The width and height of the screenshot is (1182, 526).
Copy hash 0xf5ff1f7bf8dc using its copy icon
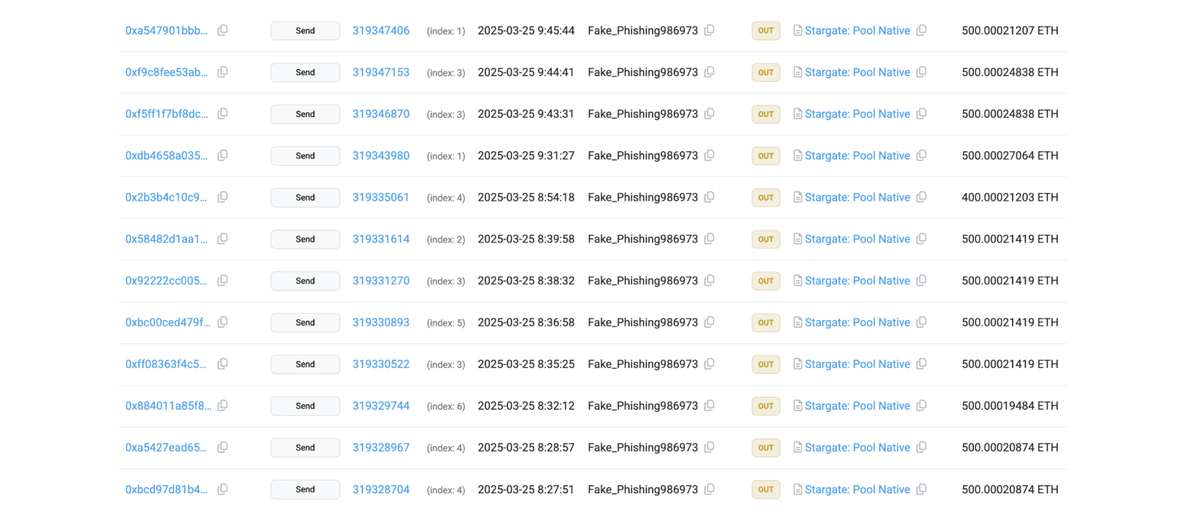(x=223, y=114)
